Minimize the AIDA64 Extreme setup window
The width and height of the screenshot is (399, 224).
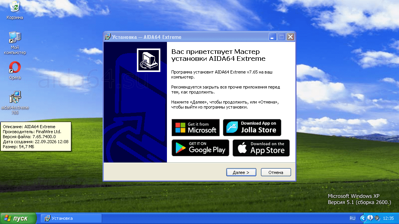point(272,37)
